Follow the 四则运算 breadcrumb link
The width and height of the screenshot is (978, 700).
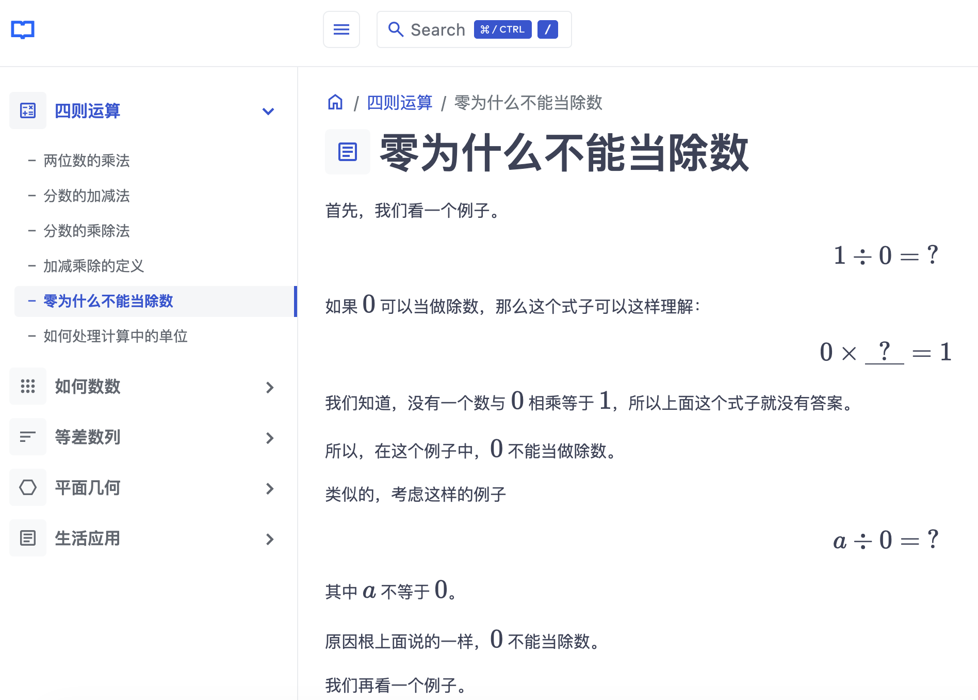coord(399,103)
